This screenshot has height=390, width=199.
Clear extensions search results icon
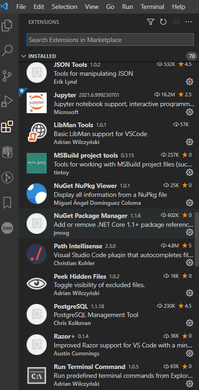point(176,22)
